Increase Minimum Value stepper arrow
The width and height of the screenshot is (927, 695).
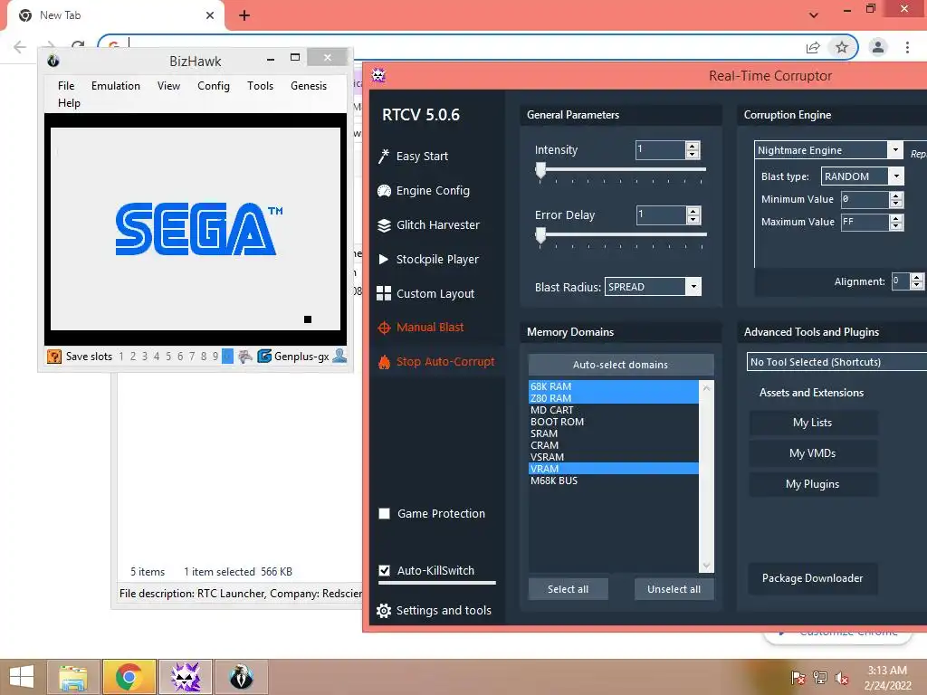coord(896,195)
